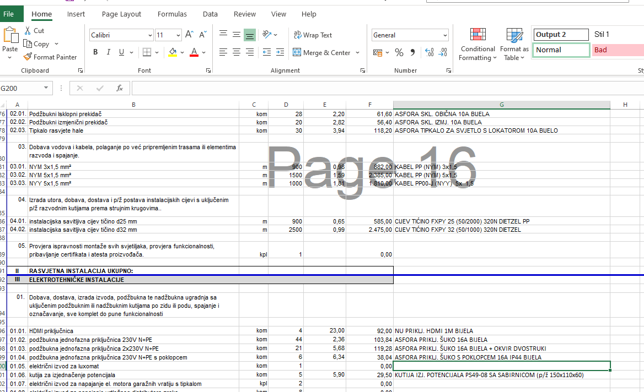
Task: Toggle Bold formatting
Action: [95, 52]
